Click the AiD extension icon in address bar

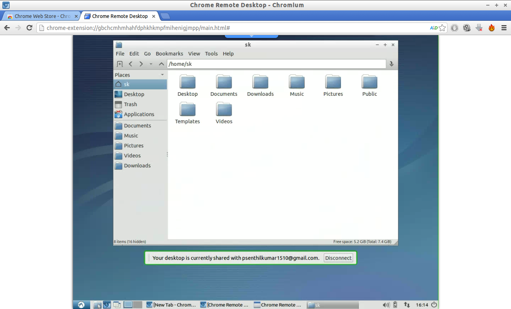coord(434,28)
